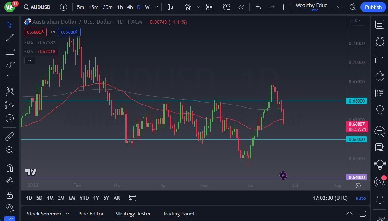Click the replay rewind icon

pyautogui.click(x=241, y=7)
